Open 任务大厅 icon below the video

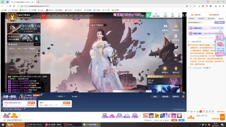6,115
